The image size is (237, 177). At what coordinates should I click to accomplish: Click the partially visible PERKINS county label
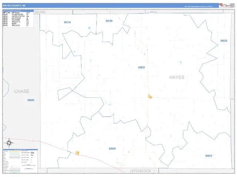point(39,12)
